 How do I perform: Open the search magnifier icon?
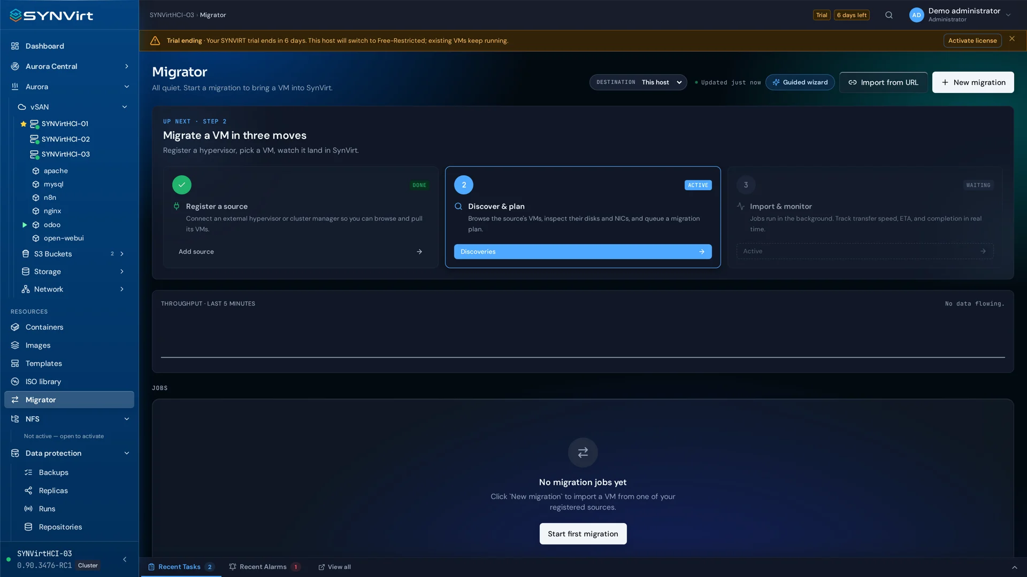tap(889, 15)
